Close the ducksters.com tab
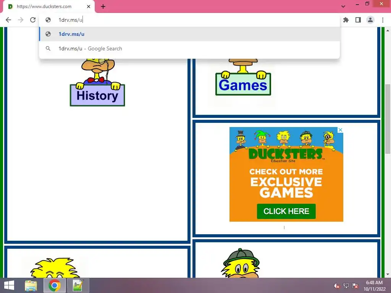 pyautogui.click(x=89, y=6)
